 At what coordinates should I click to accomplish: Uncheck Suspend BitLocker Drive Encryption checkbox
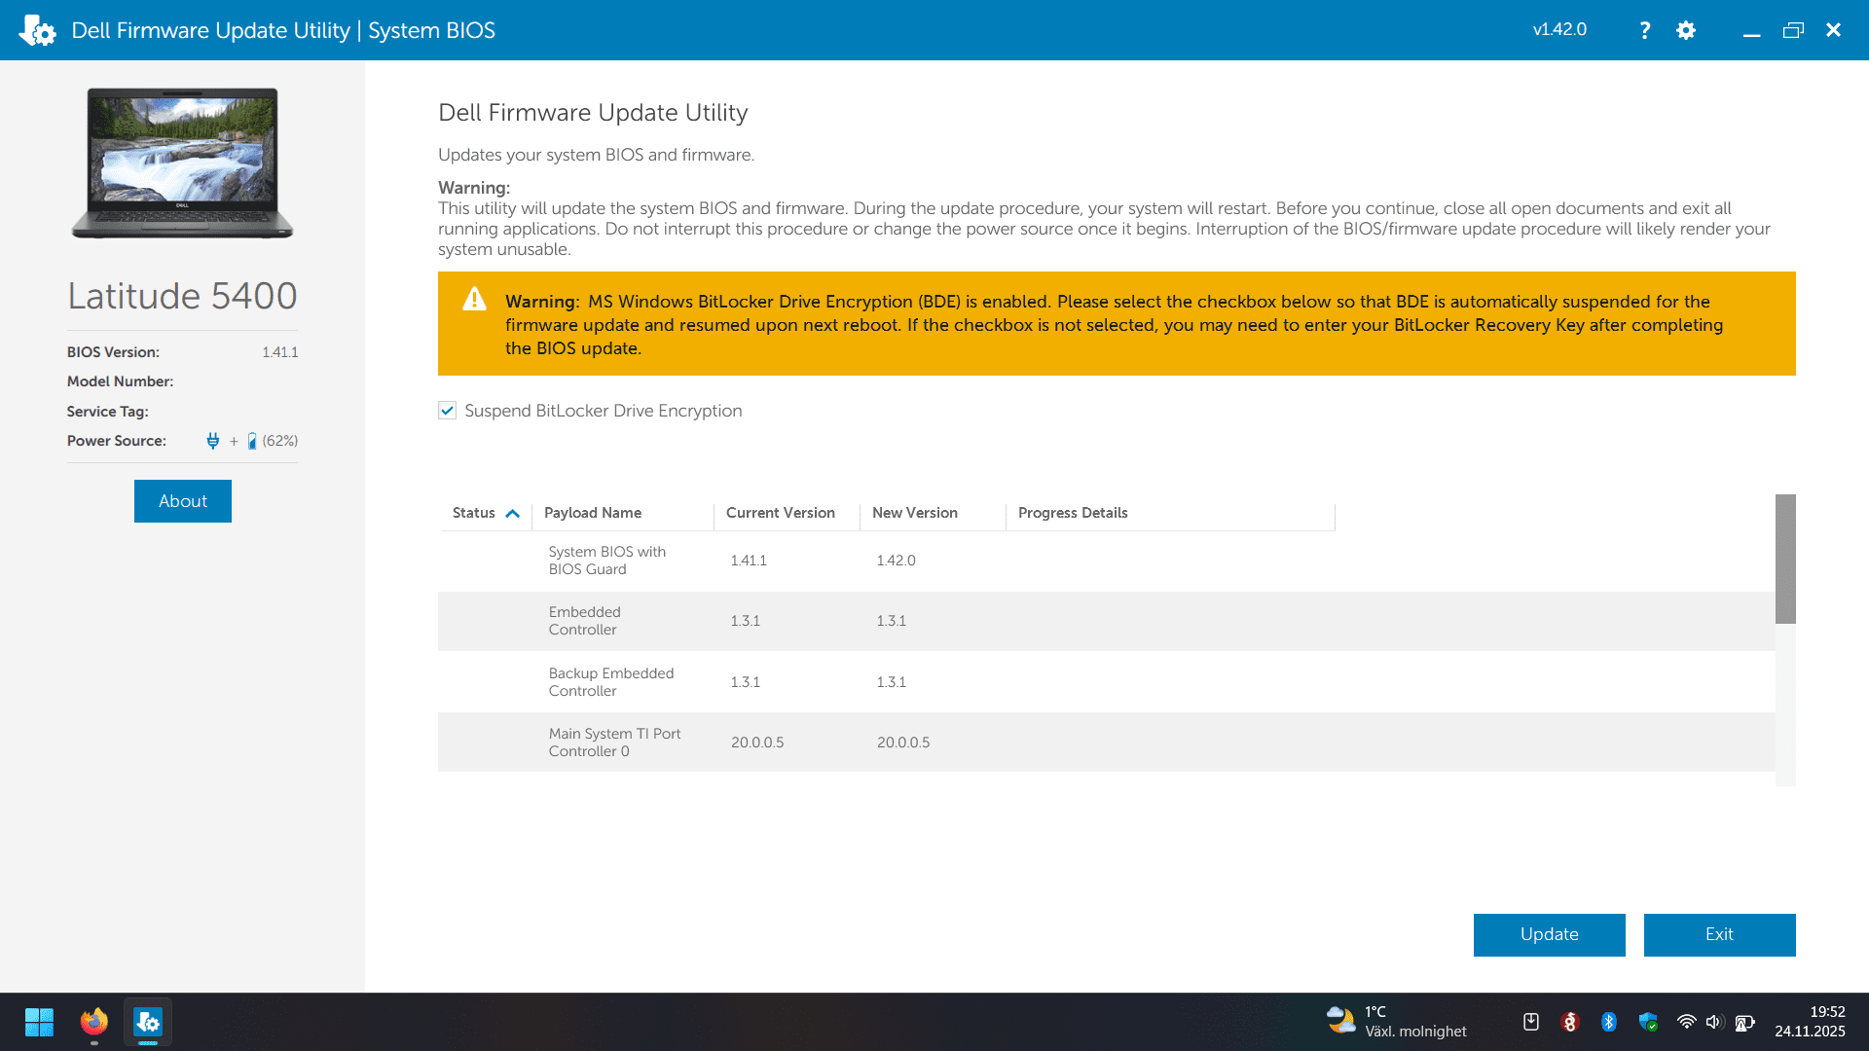447,411
